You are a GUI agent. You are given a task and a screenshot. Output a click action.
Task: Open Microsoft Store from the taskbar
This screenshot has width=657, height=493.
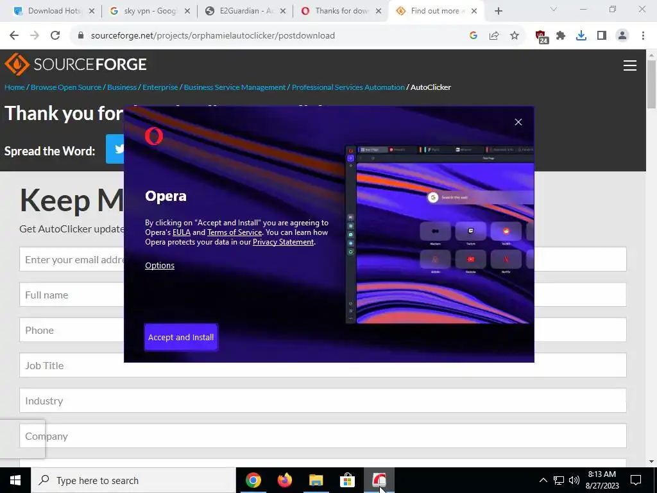(x=347, y=480)
